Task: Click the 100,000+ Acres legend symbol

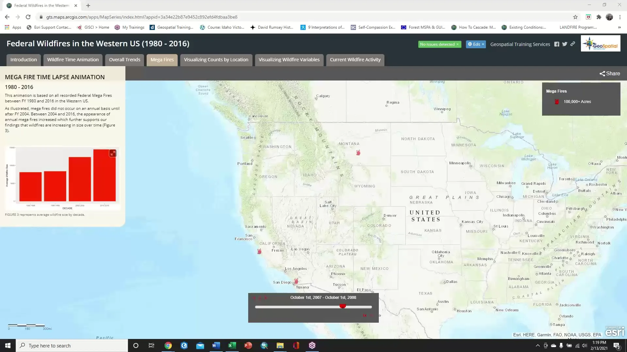Action: 557,102
